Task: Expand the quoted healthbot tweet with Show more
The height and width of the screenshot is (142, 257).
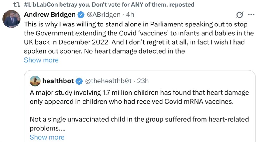Action: click(47, 137)
